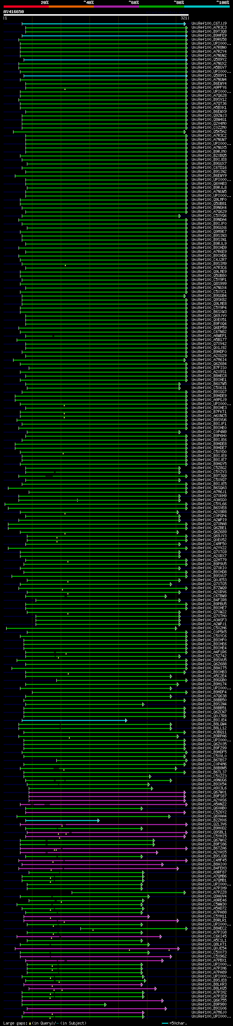Click the green ~80% identity color segment
The image size is (233, 1026).
162,7
